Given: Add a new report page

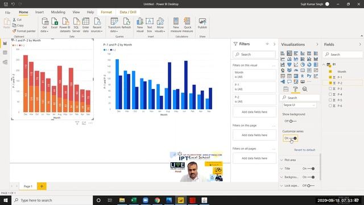Looking at the screenshot, I should (42, 186).
